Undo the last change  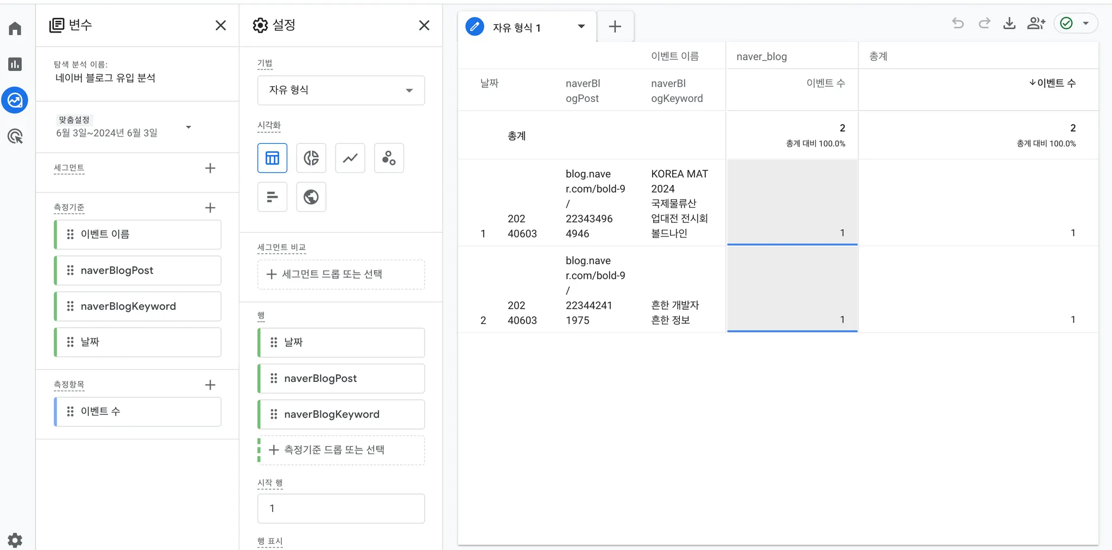958,23
